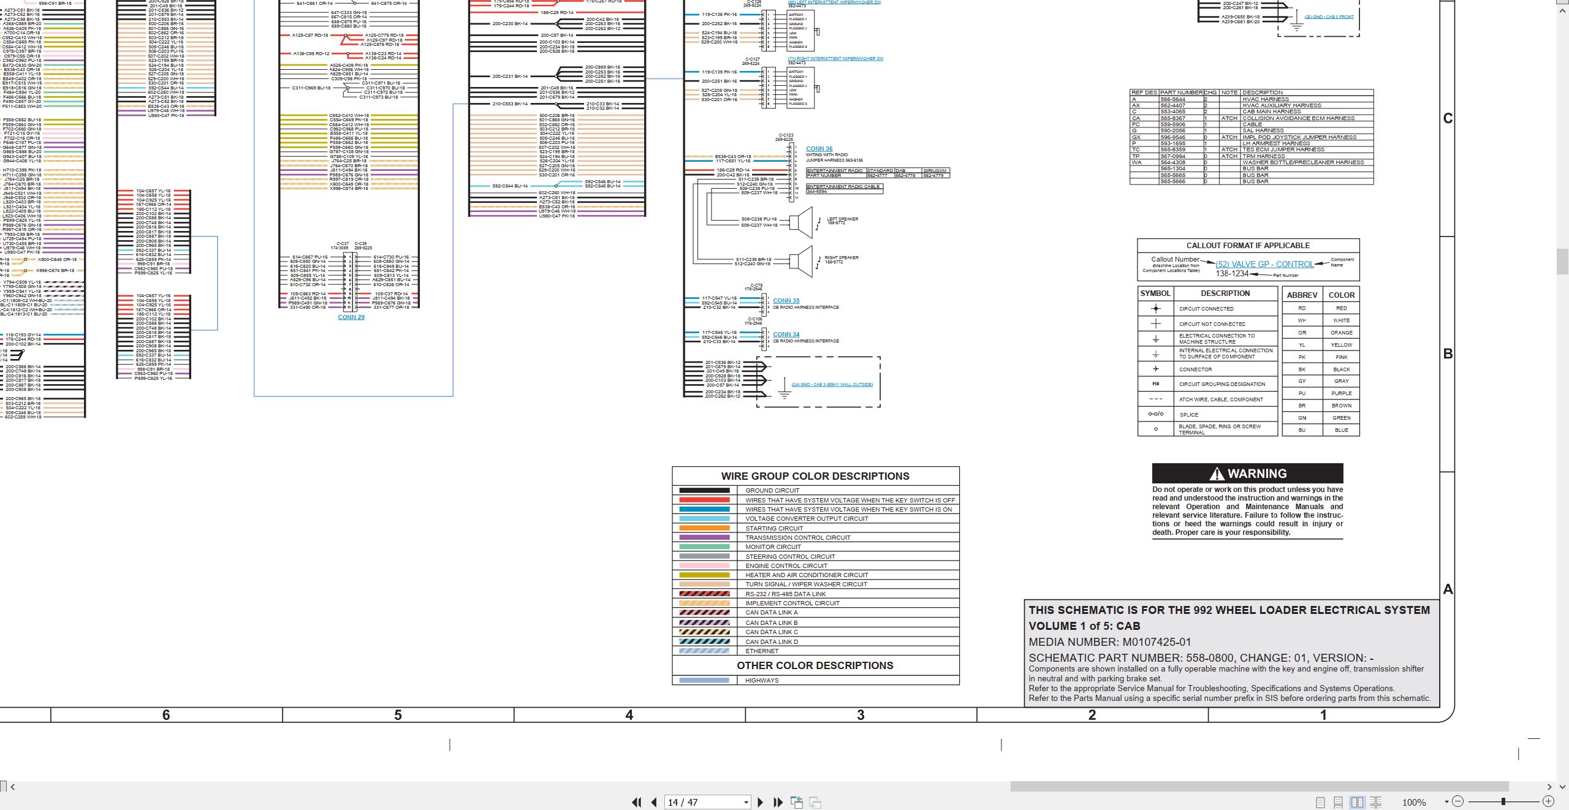Click the green Monitor Circuit swatch

[x=704, y=547]
